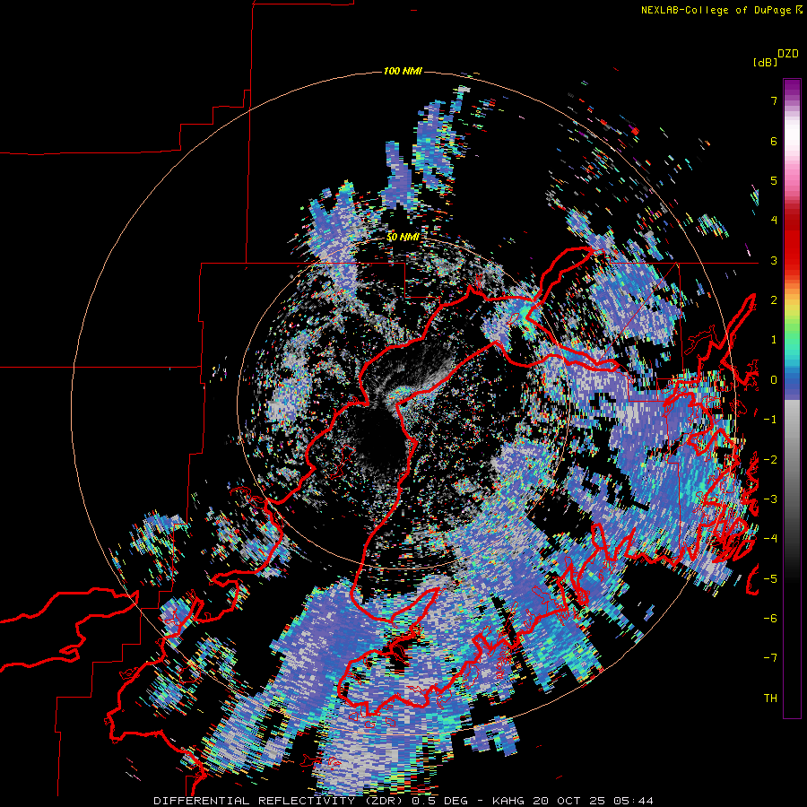This screenshot has height=807, width=807.
Task: Click the [dB] units label
Action: pos(765,63)
